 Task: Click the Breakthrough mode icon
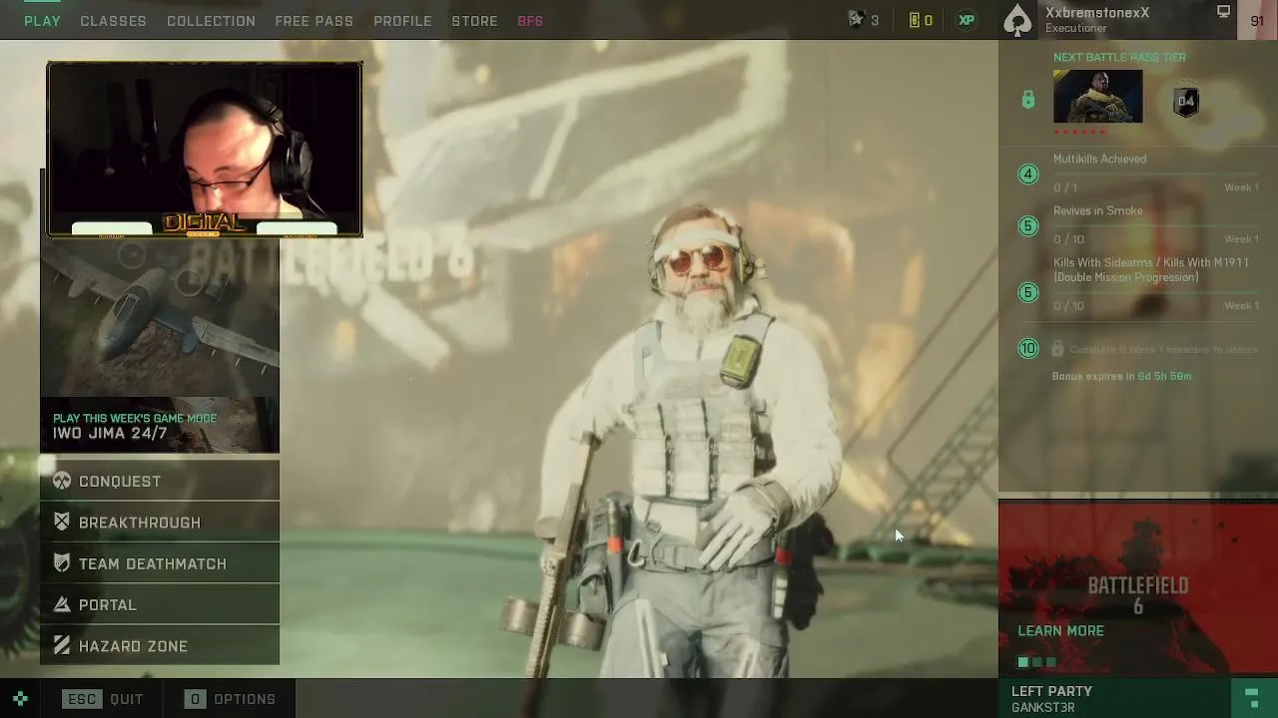point(62,522)
